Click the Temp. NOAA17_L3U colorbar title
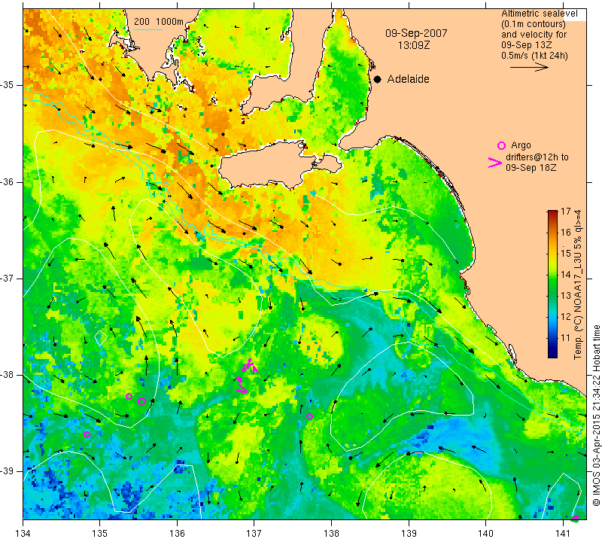 [x=578, y=285]
